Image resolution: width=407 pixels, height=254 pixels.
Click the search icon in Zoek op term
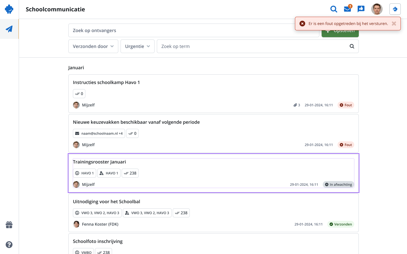point(352,46)
